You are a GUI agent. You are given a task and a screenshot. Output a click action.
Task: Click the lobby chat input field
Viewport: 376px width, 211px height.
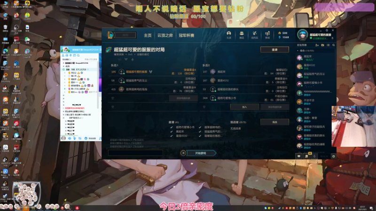(x=135, y=153)
